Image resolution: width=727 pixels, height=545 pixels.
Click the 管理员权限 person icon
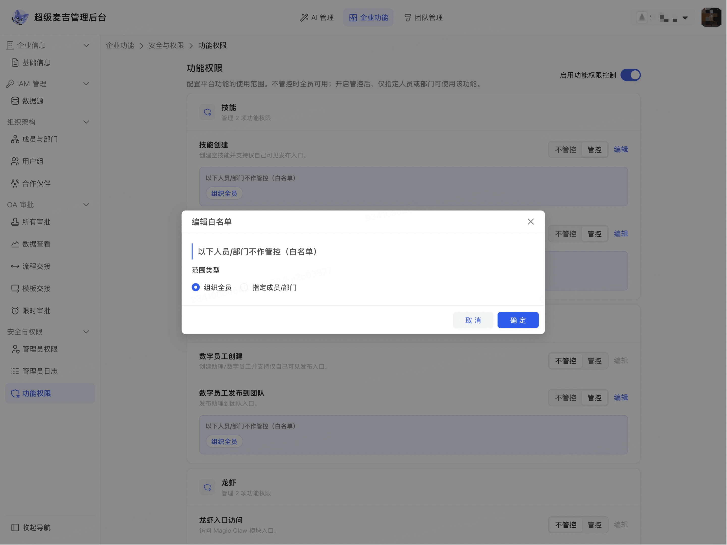point(15,349)
